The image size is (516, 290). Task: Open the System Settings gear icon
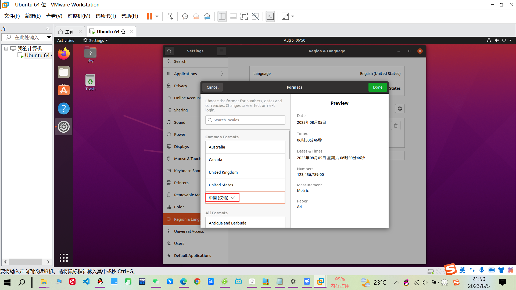64,127
